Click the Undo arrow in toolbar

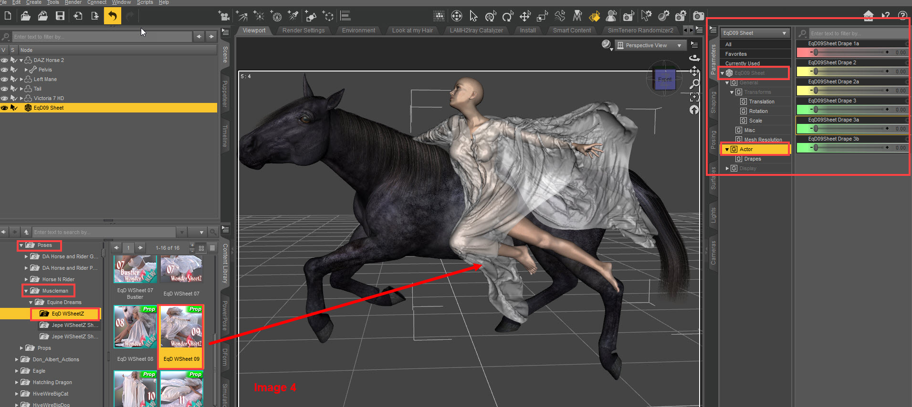point(112,16)
